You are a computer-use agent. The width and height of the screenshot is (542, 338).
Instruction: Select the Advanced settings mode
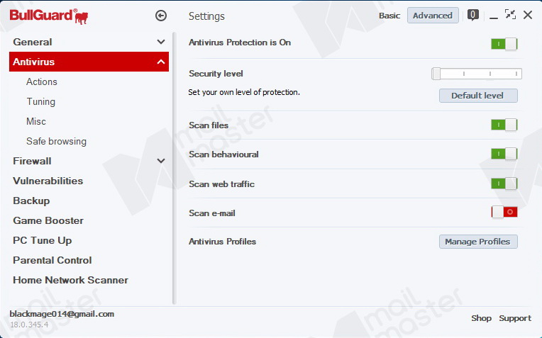[433, 16]
